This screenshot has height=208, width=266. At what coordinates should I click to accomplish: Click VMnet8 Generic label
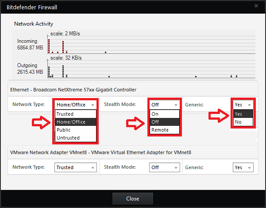click(194, 167)
